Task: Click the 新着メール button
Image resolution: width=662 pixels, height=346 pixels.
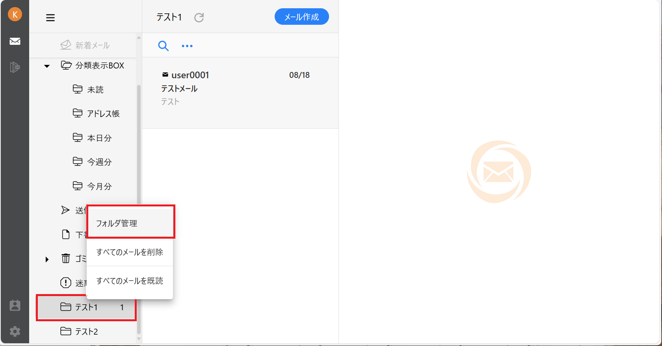Action: pos(85,45)
